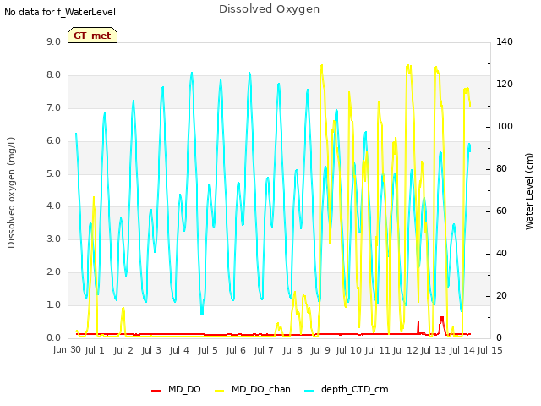The height and width of the screenshot is (406, 541).
Task: Click the red MD_DO legend swatch
Action: (156, 391)
